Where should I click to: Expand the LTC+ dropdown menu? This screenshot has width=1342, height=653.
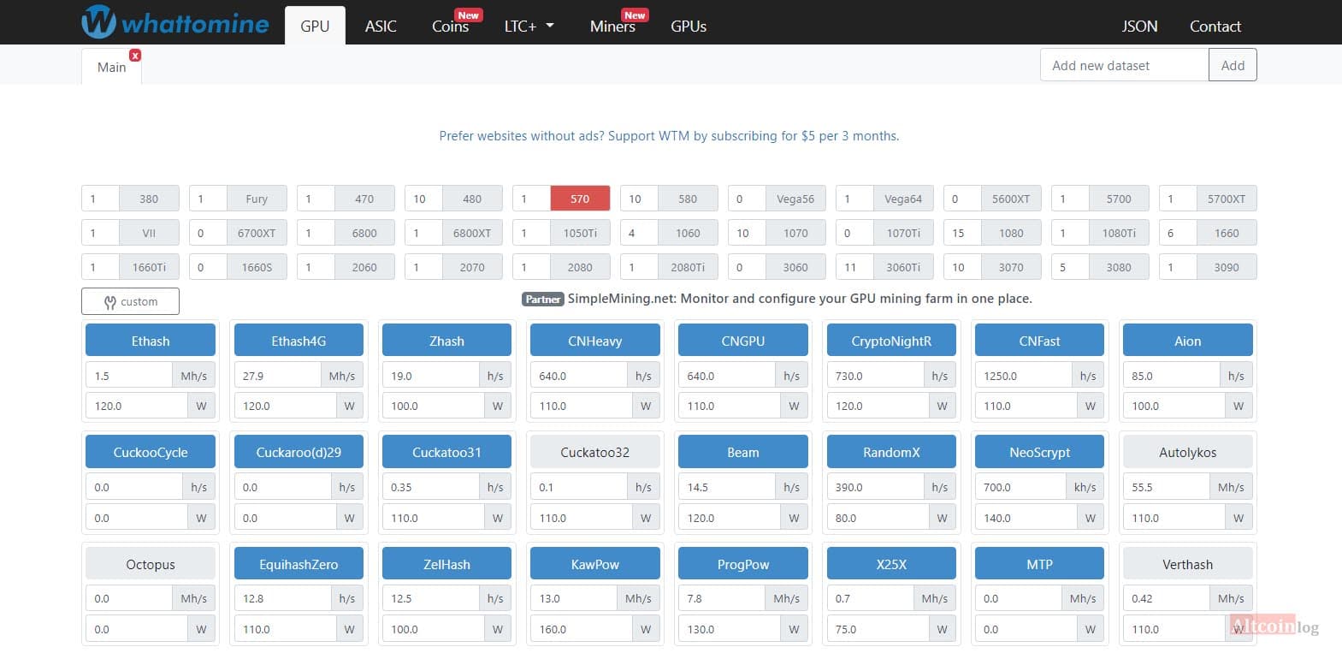pos(529,27)
